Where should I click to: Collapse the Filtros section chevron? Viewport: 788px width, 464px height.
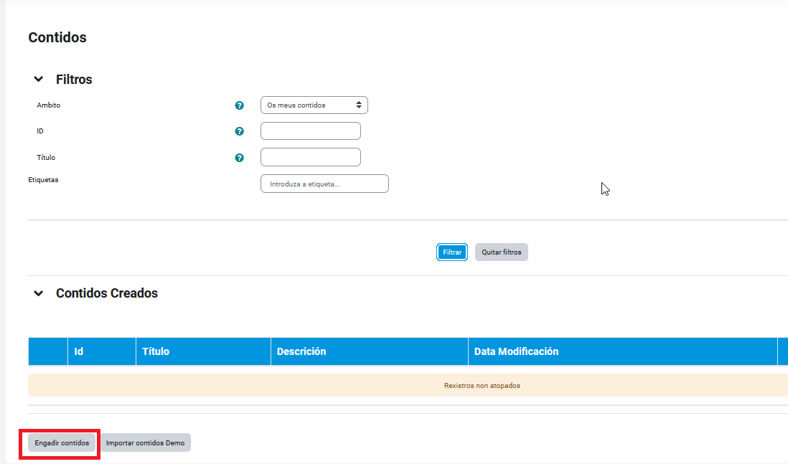(x=39, y=80)
